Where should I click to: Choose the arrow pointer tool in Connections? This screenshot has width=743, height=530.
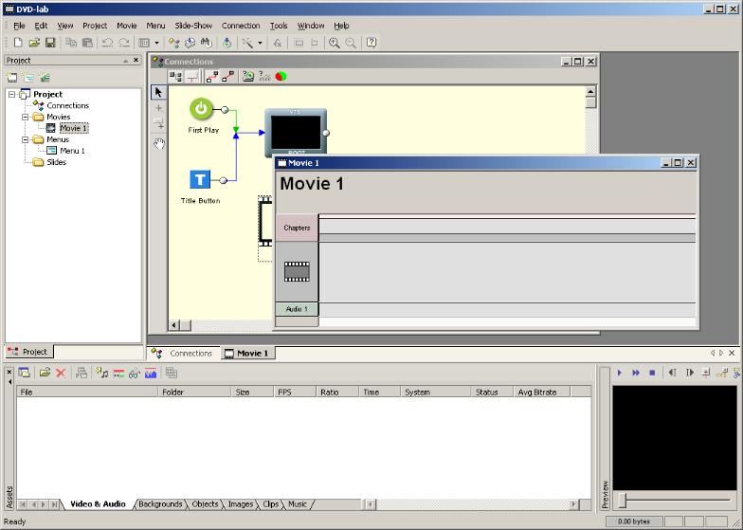(x=158, y=92)
